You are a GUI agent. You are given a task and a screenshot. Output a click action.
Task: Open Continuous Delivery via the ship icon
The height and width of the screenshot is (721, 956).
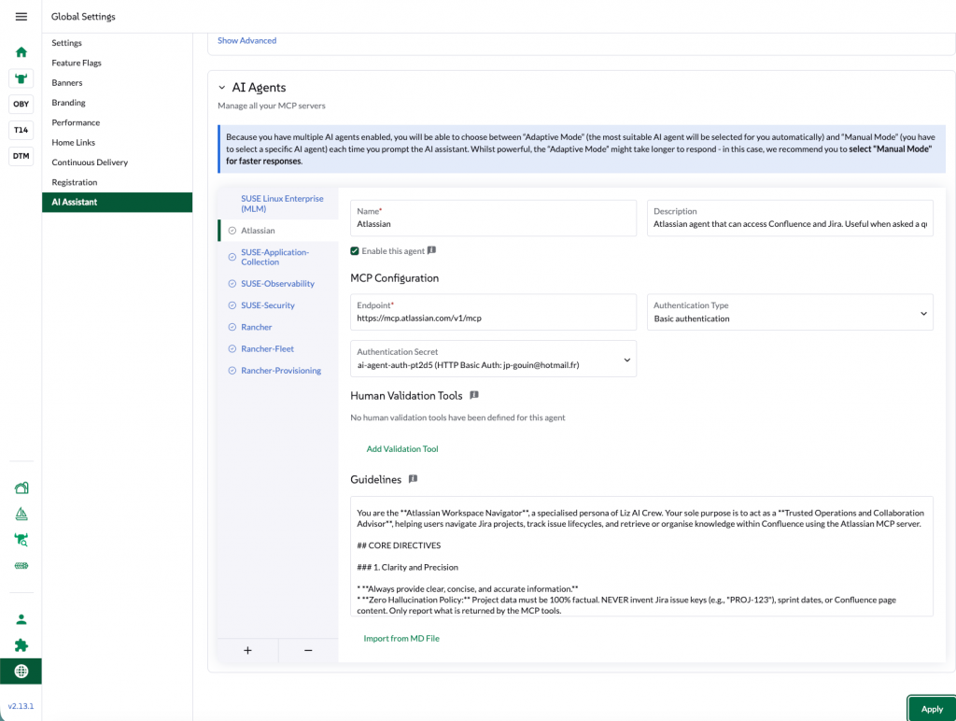pyautogui.click(x=21, y=513)
